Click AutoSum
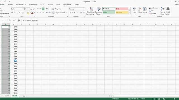 (153, 8)
